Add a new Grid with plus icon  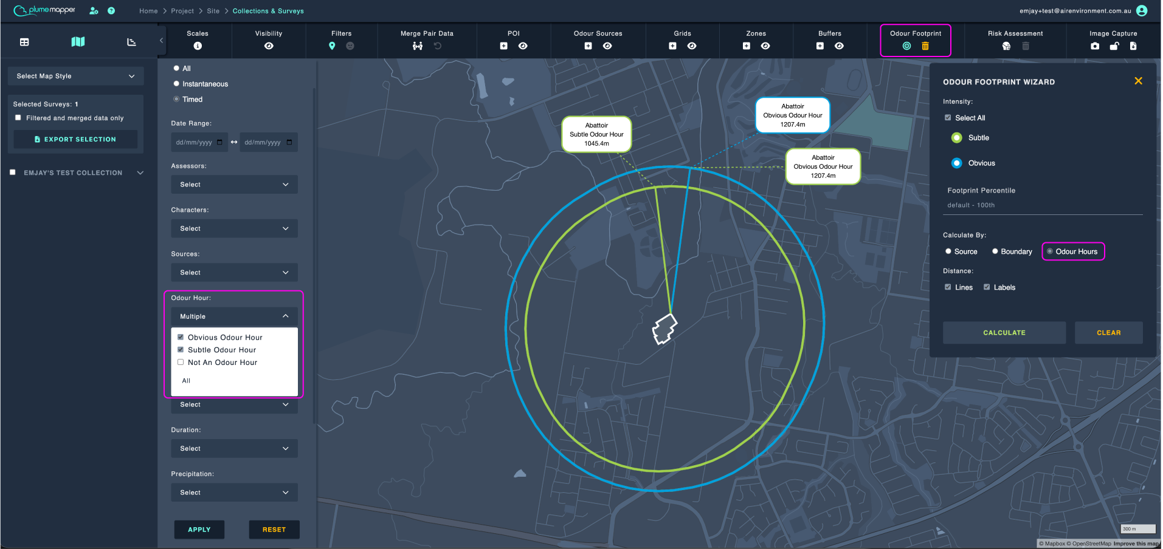(x=673, y=46)
